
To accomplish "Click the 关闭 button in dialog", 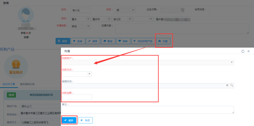I will tap(85, 120).
